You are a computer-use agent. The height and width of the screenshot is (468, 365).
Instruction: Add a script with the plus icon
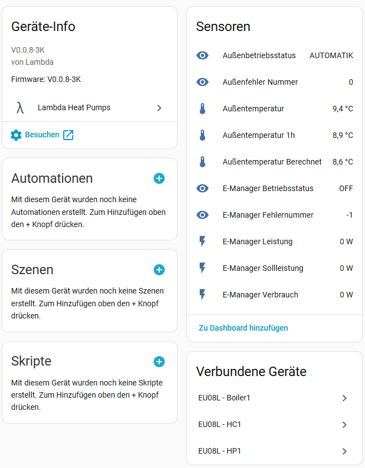click(159, 362)
